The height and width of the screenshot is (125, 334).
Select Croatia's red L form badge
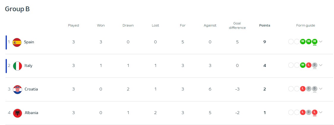coord(303,89)
